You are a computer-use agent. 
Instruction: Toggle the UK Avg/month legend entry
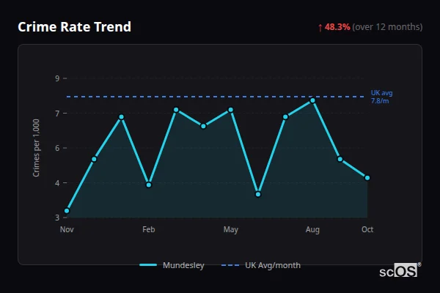point(260,265)
